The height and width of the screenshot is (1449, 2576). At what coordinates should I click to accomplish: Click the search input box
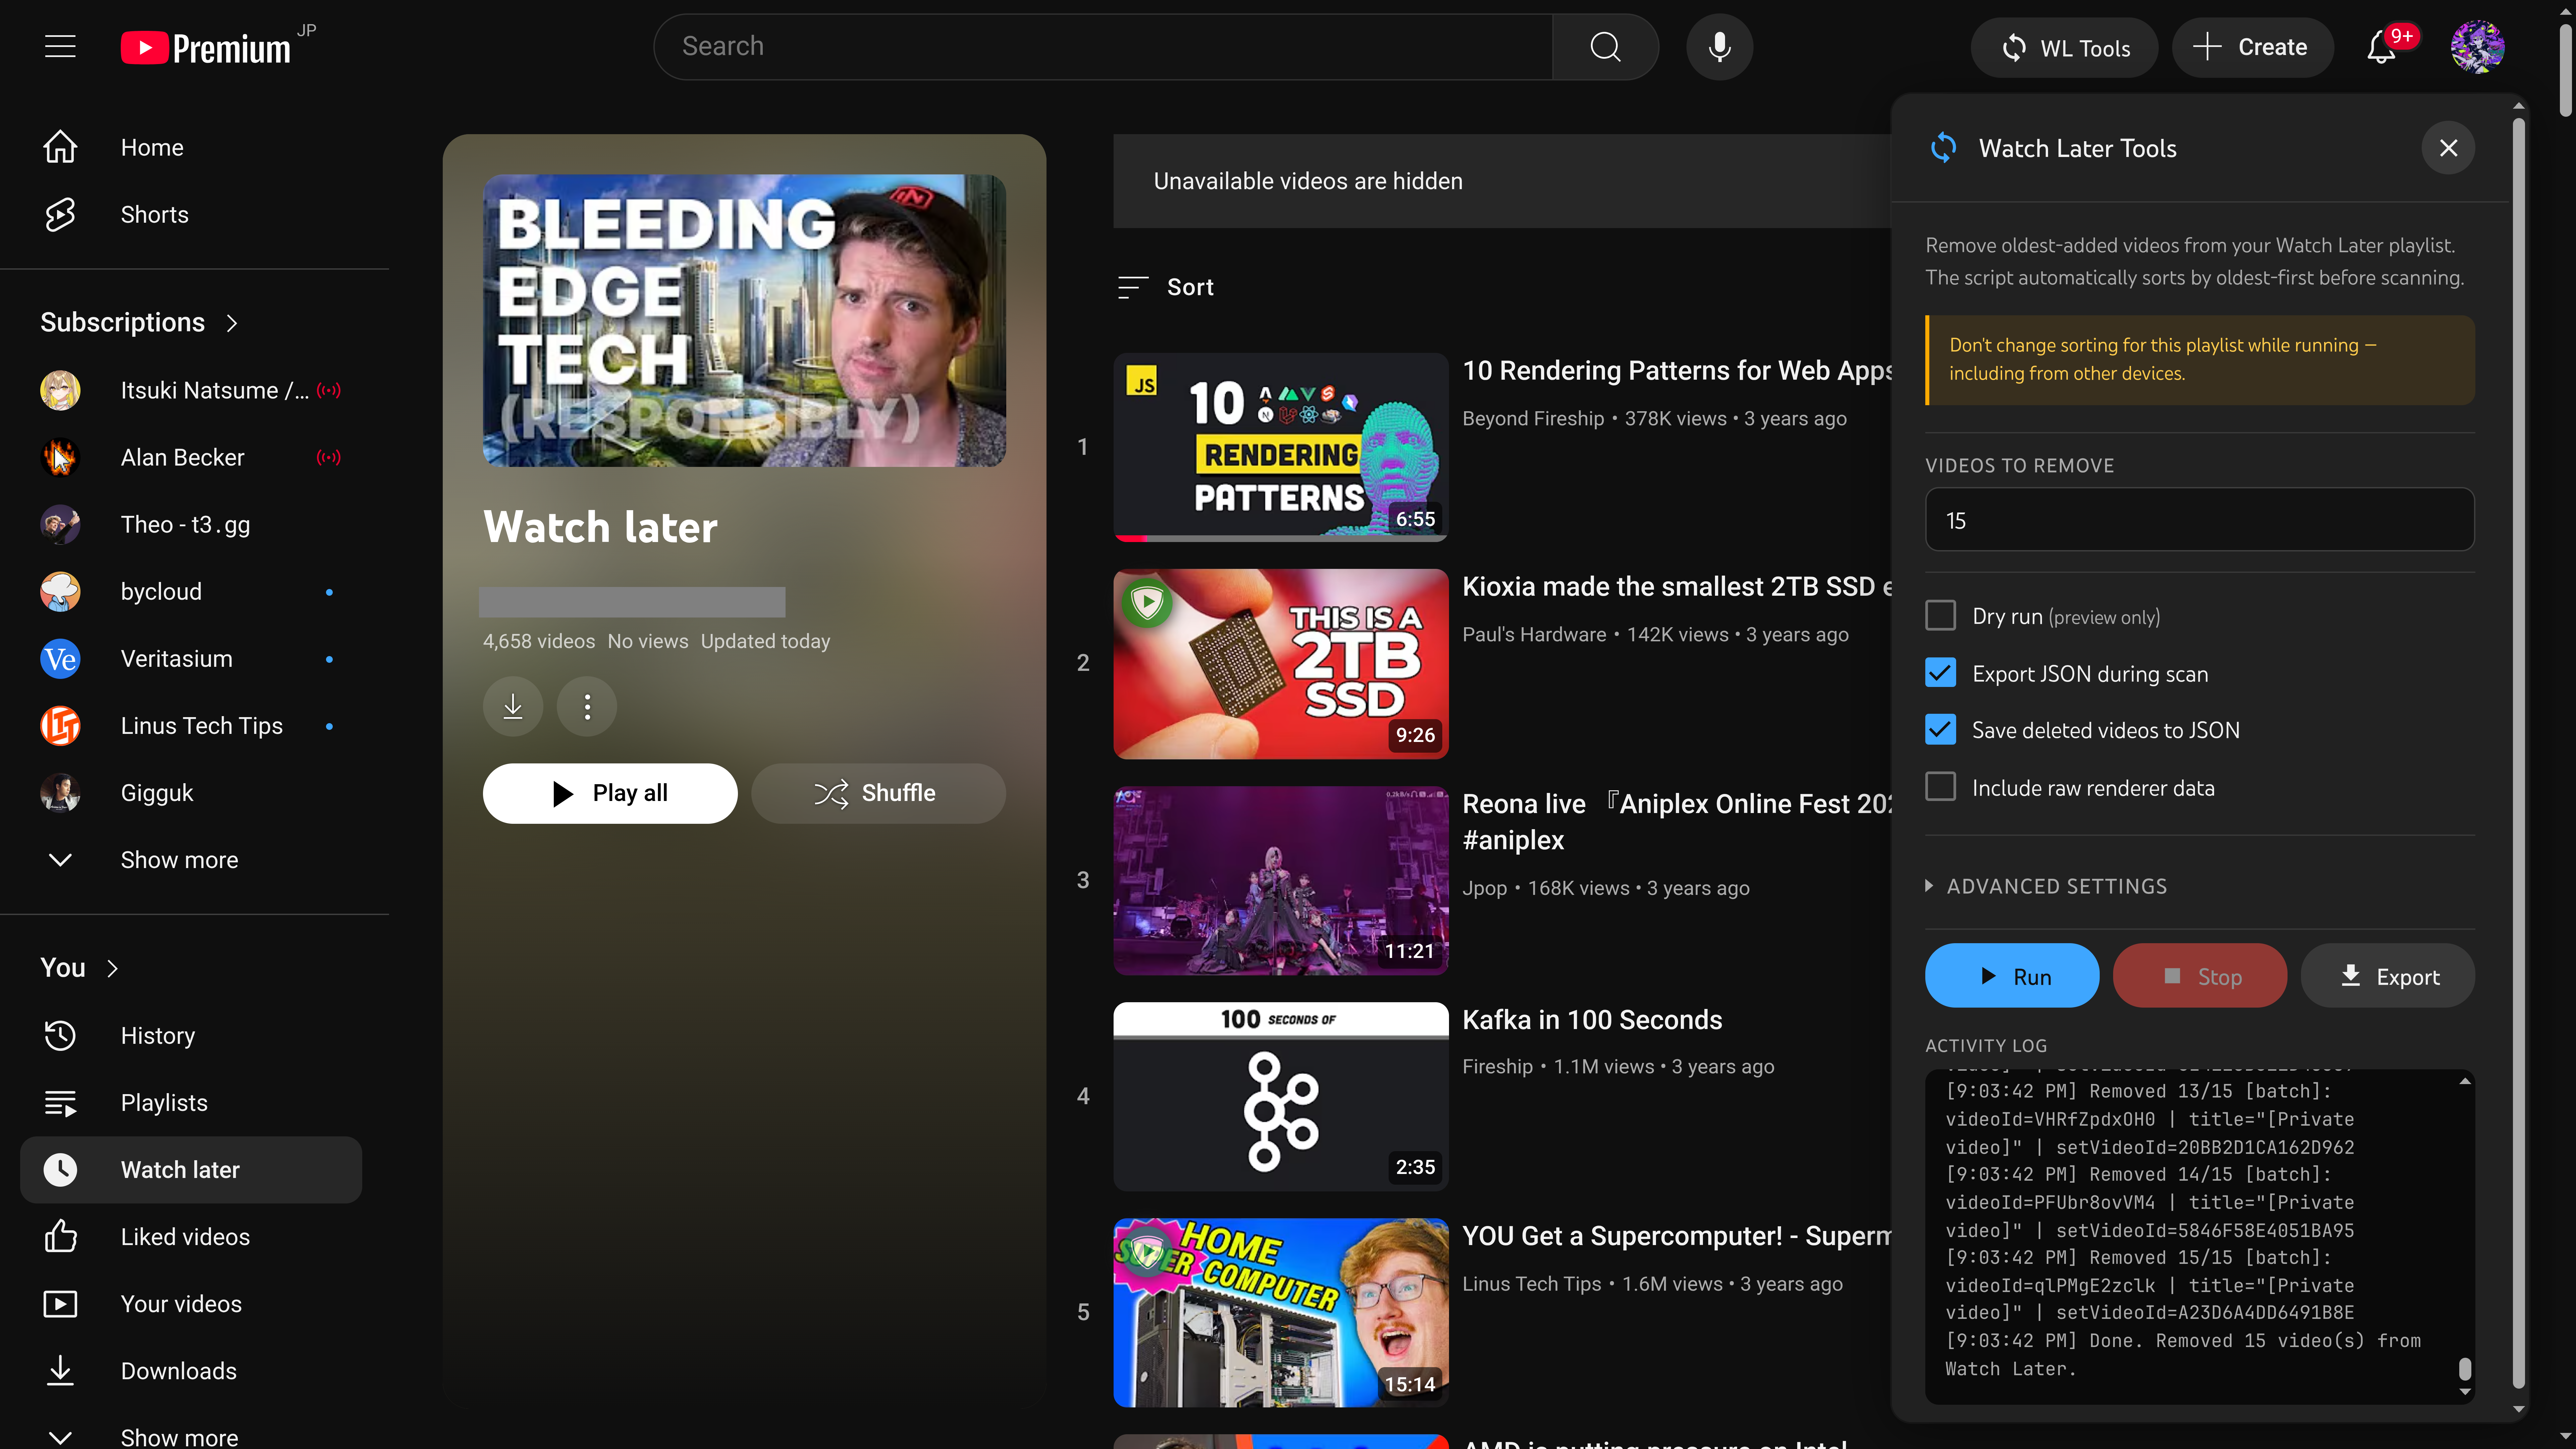coord(1103,47)
